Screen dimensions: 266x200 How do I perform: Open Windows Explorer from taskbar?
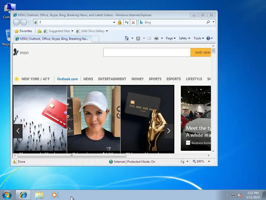click(x=39, y=195)
